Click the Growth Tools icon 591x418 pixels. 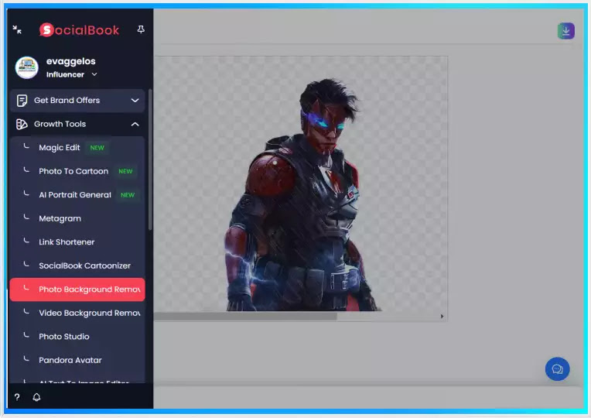[22, 124]
